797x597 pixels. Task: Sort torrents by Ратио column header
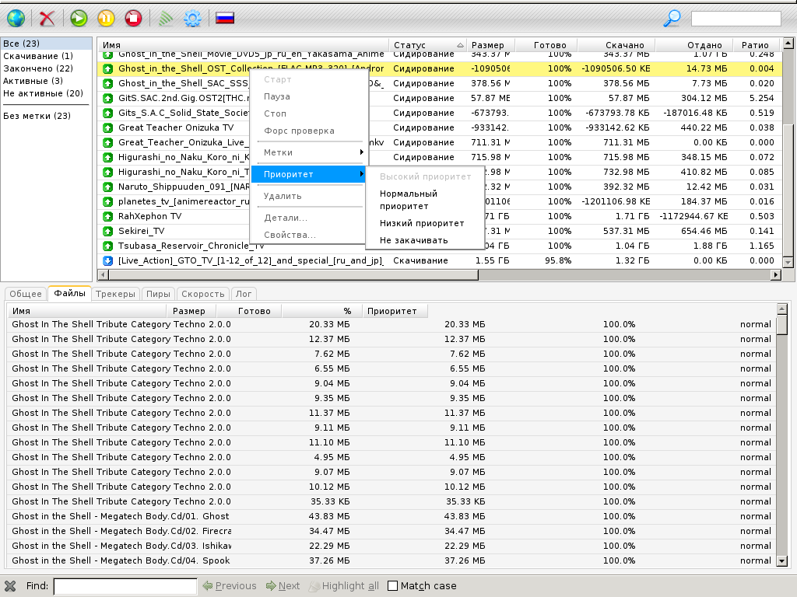click(755, 45)
